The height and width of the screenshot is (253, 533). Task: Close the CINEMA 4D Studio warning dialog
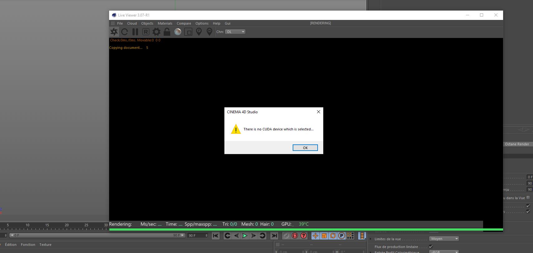[x=319, y=112]
